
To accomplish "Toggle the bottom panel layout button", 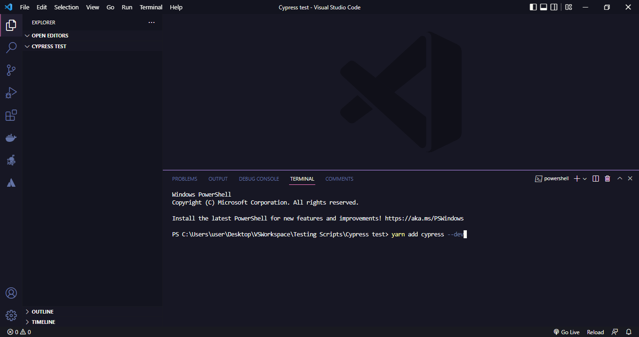I will click(544, 7).
